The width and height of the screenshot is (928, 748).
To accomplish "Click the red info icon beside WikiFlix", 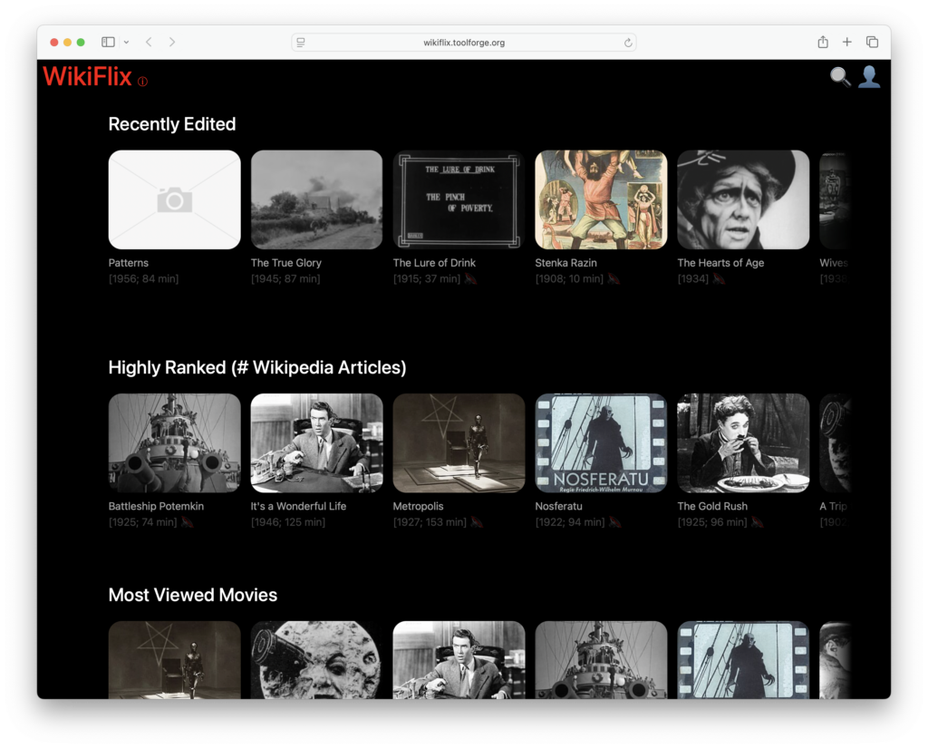I will (142, 82).
